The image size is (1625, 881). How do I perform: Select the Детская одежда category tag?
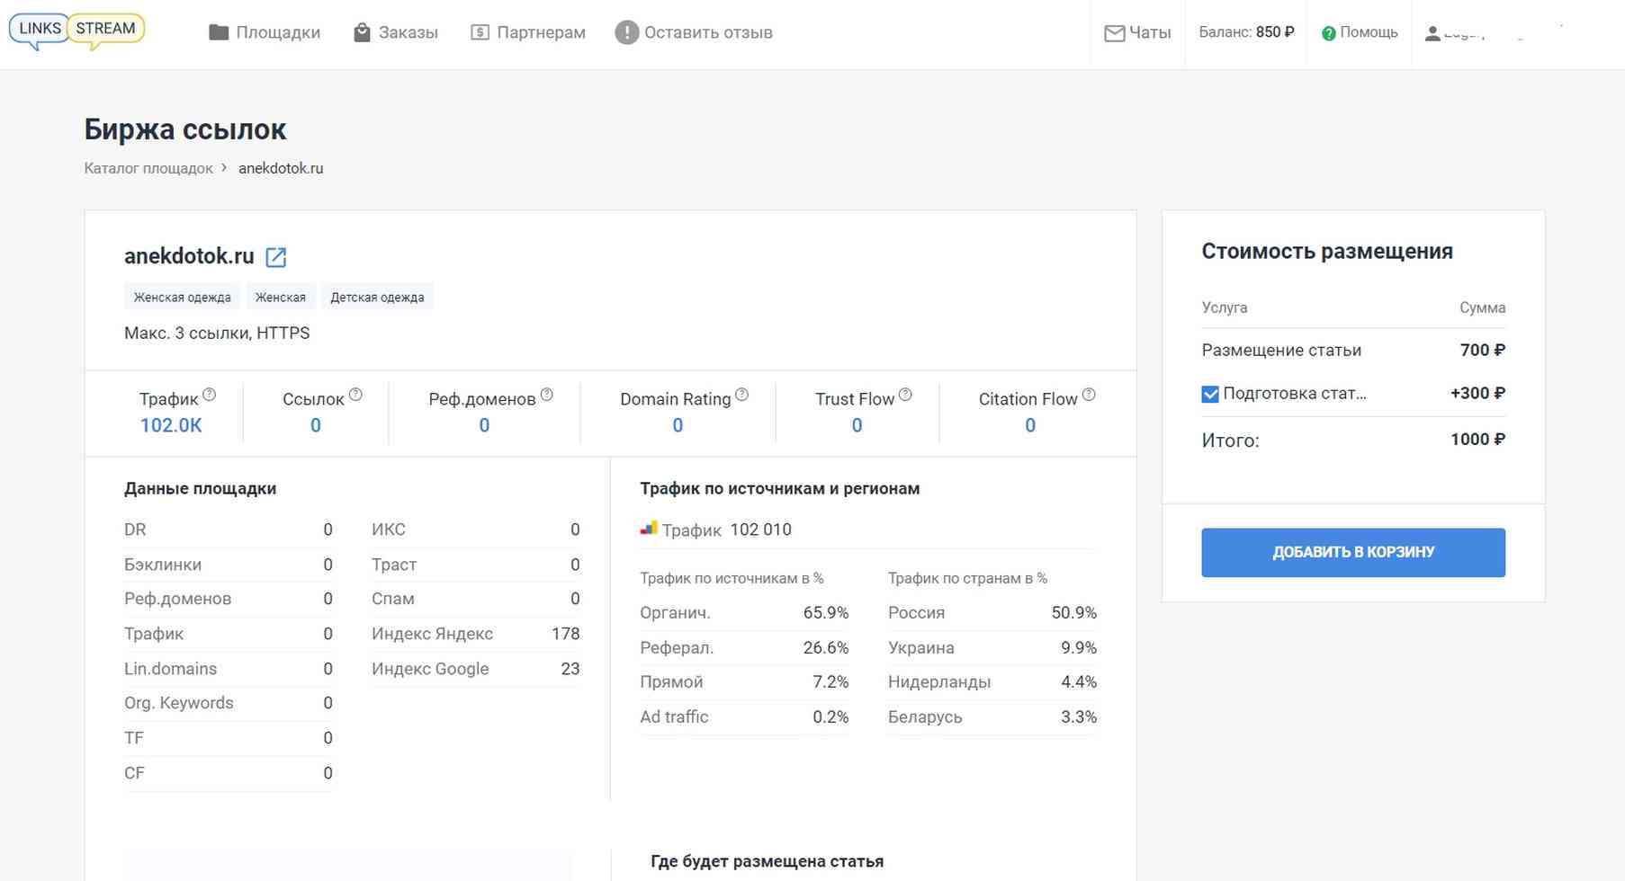click(x=377, y=298)
